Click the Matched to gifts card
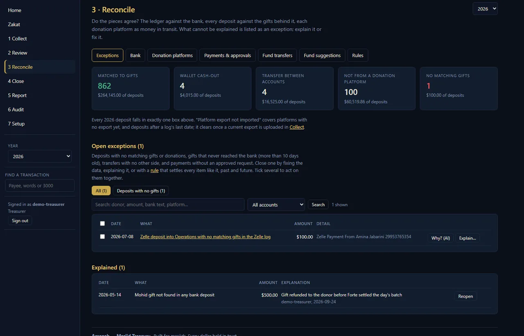The width and height of the screenshot is (524, 336). pos(131,88)
